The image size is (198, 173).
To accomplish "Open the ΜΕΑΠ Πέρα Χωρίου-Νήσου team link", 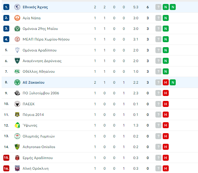I will (x=46, y=39).
